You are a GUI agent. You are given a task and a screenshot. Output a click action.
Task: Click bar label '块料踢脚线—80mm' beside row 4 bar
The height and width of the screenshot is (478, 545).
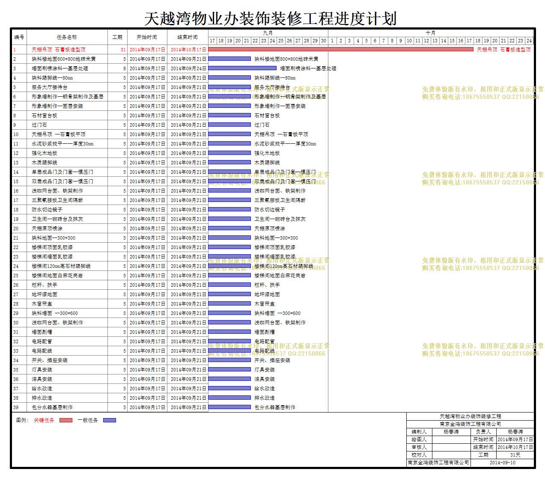[x=275, y=78]
